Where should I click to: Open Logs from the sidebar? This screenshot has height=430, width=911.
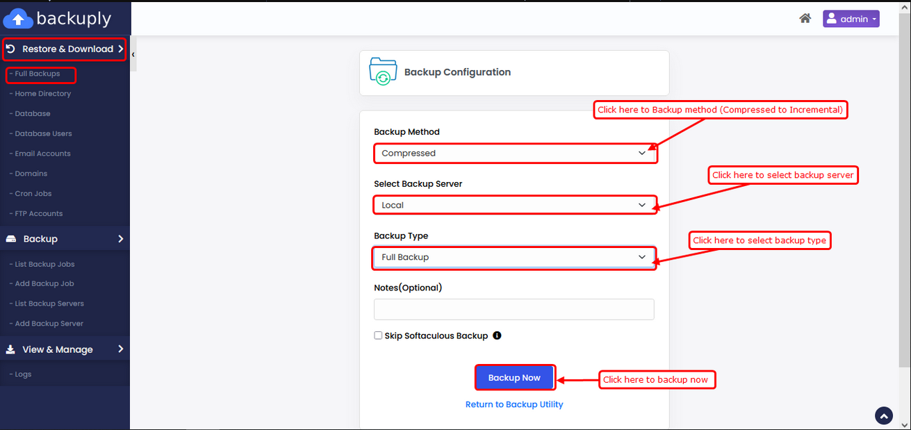pyautogui.click(x=23, y=374)
